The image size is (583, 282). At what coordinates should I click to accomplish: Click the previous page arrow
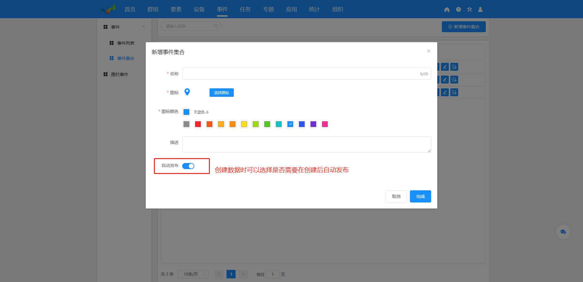tap(219, 274)
